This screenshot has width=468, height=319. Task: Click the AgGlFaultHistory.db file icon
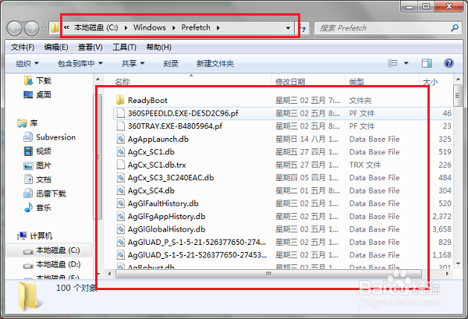[x=121, y=204]
